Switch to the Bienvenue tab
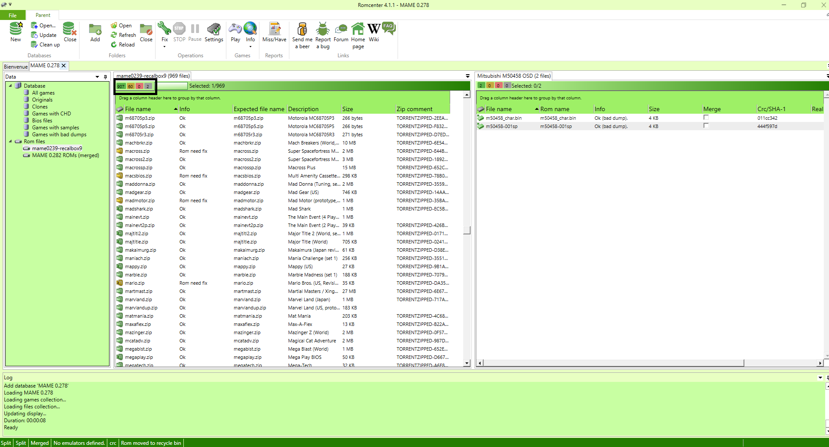 point(16,66)
